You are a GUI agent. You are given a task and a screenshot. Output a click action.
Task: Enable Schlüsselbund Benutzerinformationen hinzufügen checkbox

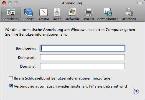pos(11,78)
